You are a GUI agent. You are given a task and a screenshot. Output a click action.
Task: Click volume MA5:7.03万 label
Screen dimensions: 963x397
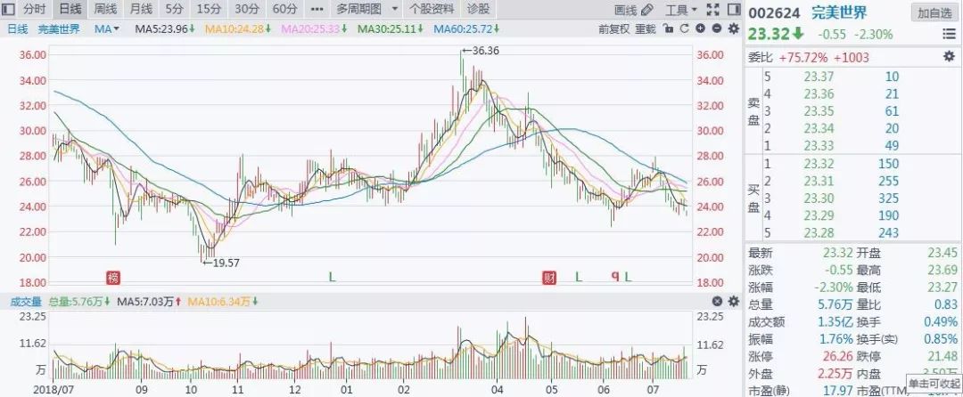pos(149,302)
